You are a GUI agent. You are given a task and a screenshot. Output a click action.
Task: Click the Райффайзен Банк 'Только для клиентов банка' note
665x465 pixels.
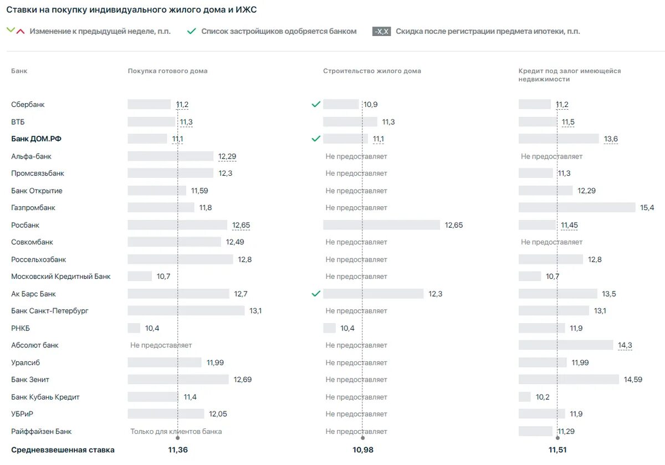pos(176,431)
